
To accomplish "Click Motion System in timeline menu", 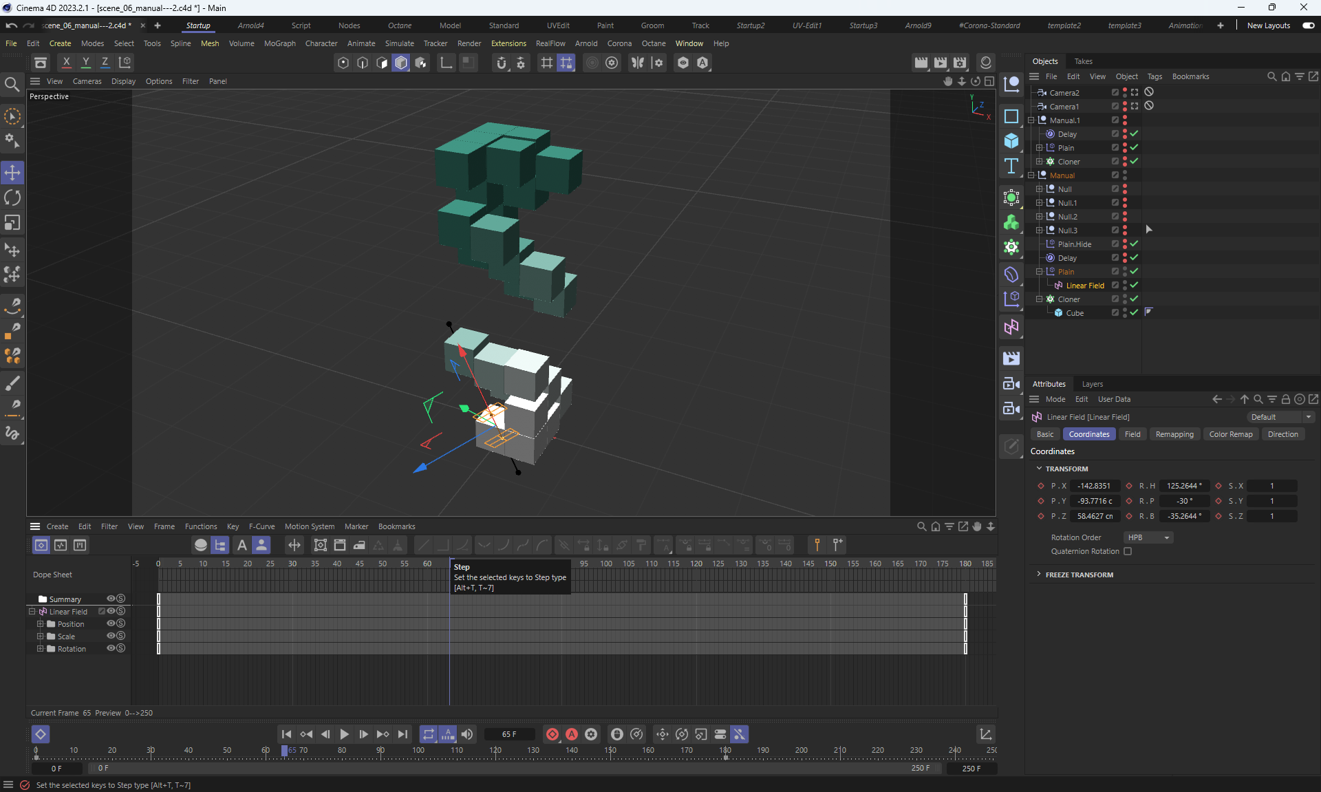I will (x=310, y=526).
